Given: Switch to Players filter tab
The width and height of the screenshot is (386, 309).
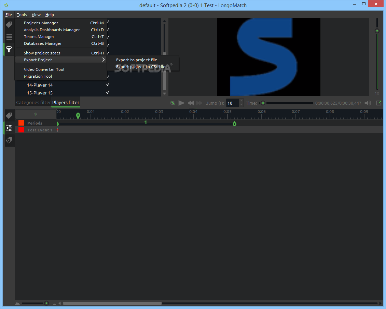Looking at the screenshot, I should [x=66, y=102].
